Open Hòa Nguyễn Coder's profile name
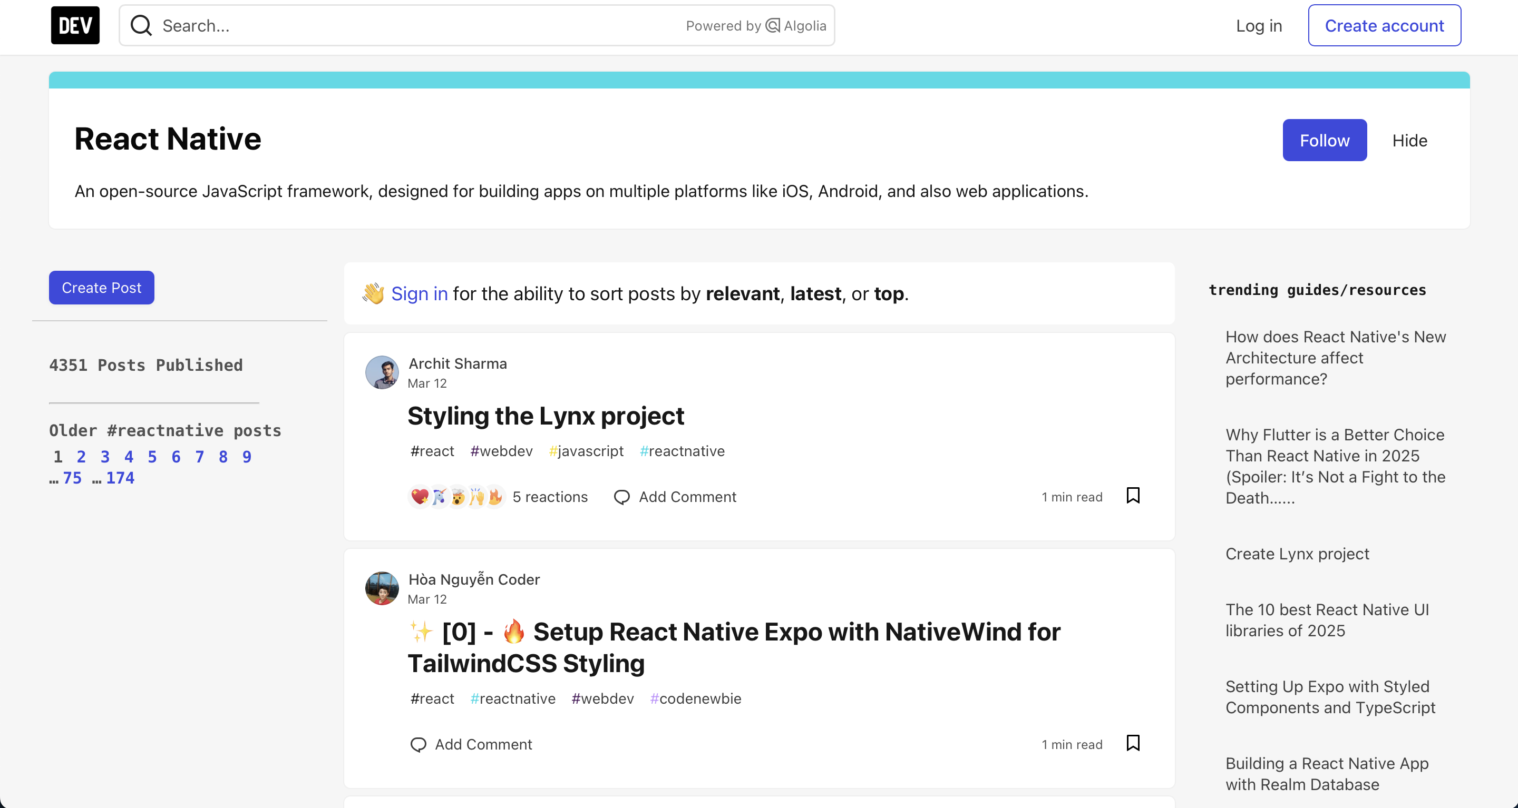Image resolution: width=1518 pixels, height=808 pixels. (x=474, y=579)
